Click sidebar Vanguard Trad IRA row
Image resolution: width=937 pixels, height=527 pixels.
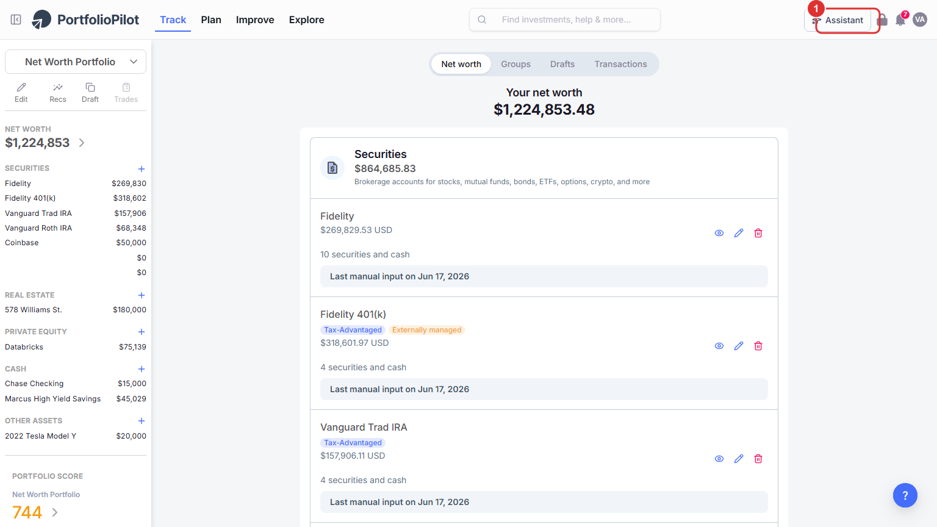[76, 213]
